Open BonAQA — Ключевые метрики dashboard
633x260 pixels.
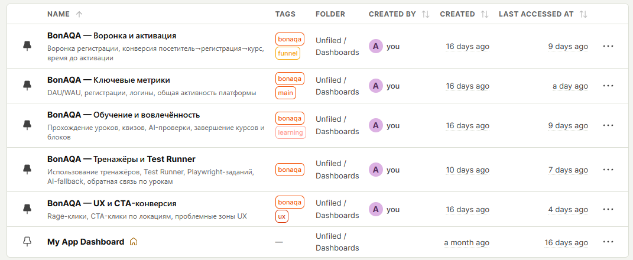109,80
